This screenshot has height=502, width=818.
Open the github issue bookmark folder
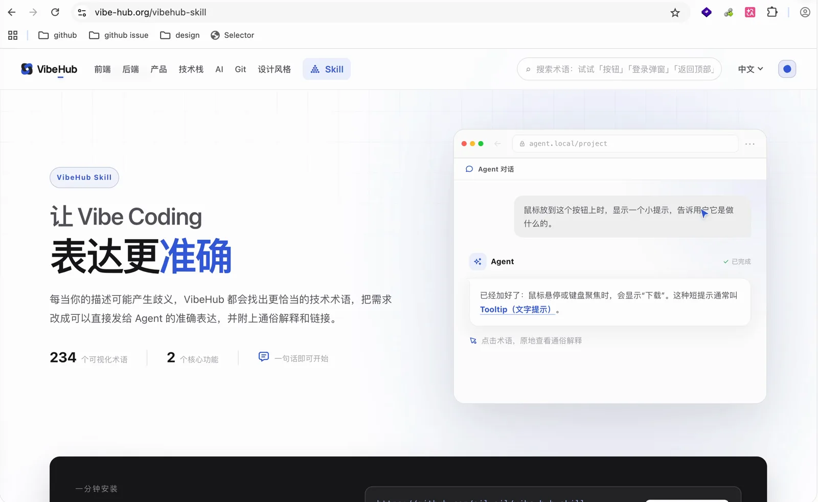point(119,35)
